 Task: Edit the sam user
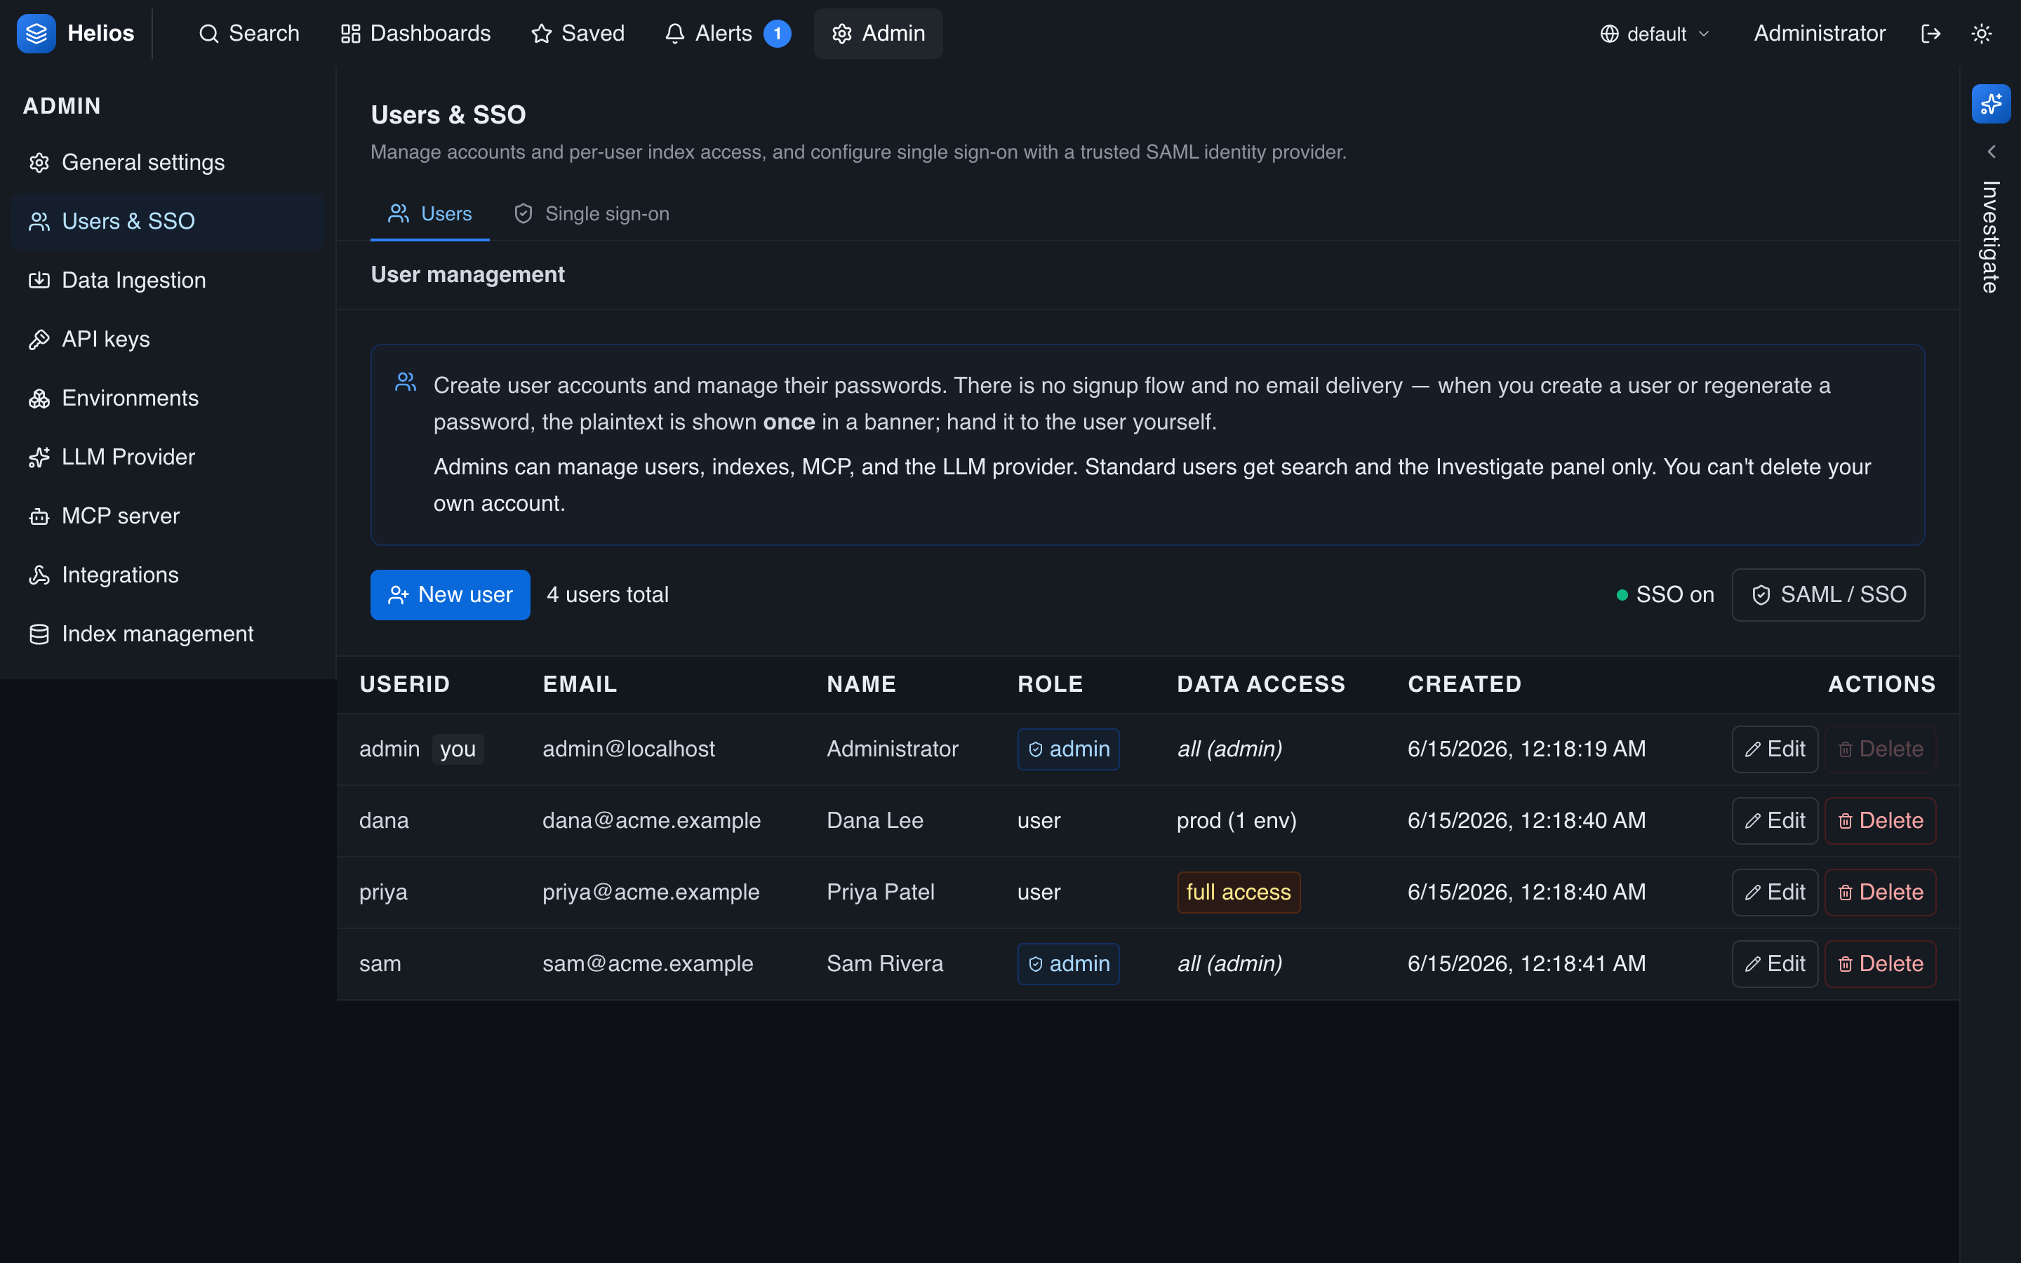pyautogui.click(x=1775, y=964)
